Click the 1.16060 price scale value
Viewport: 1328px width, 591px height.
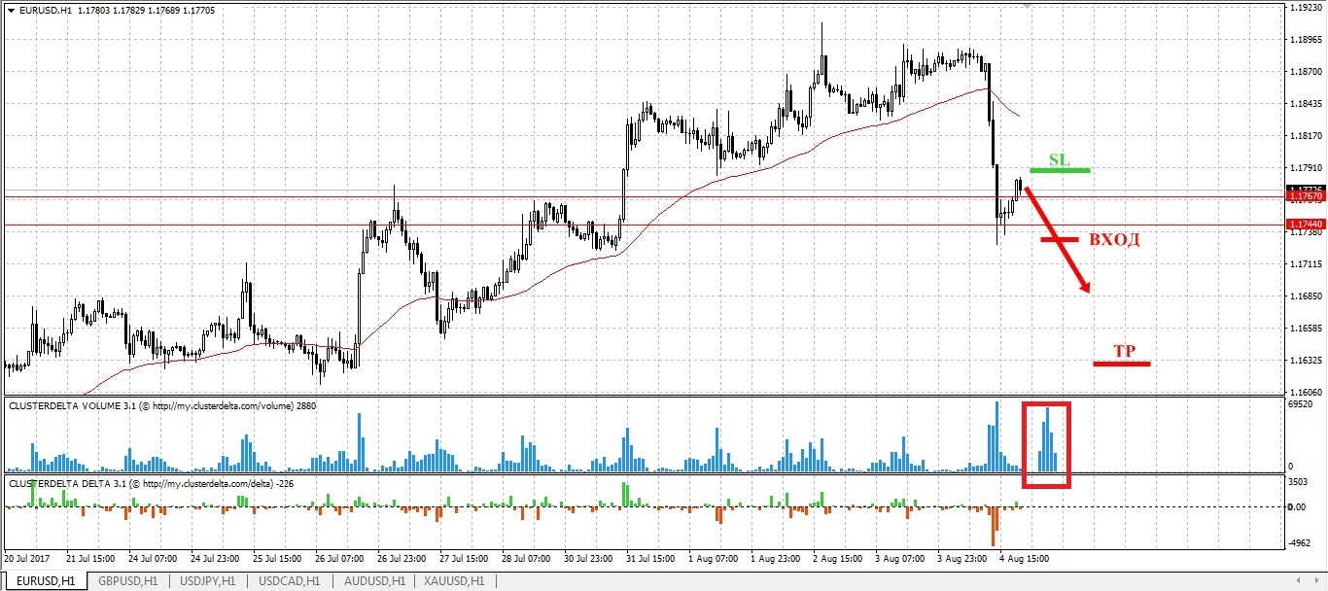coord(1305,392)
